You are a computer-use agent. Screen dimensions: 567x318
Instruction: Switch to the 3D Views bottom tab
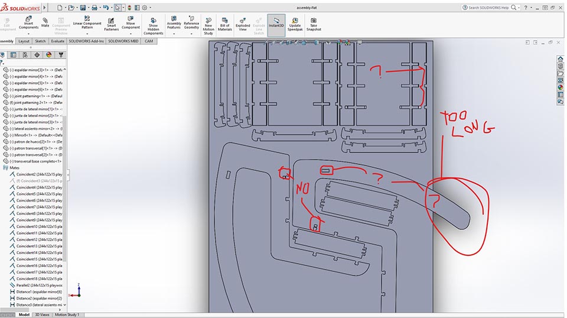42,314
